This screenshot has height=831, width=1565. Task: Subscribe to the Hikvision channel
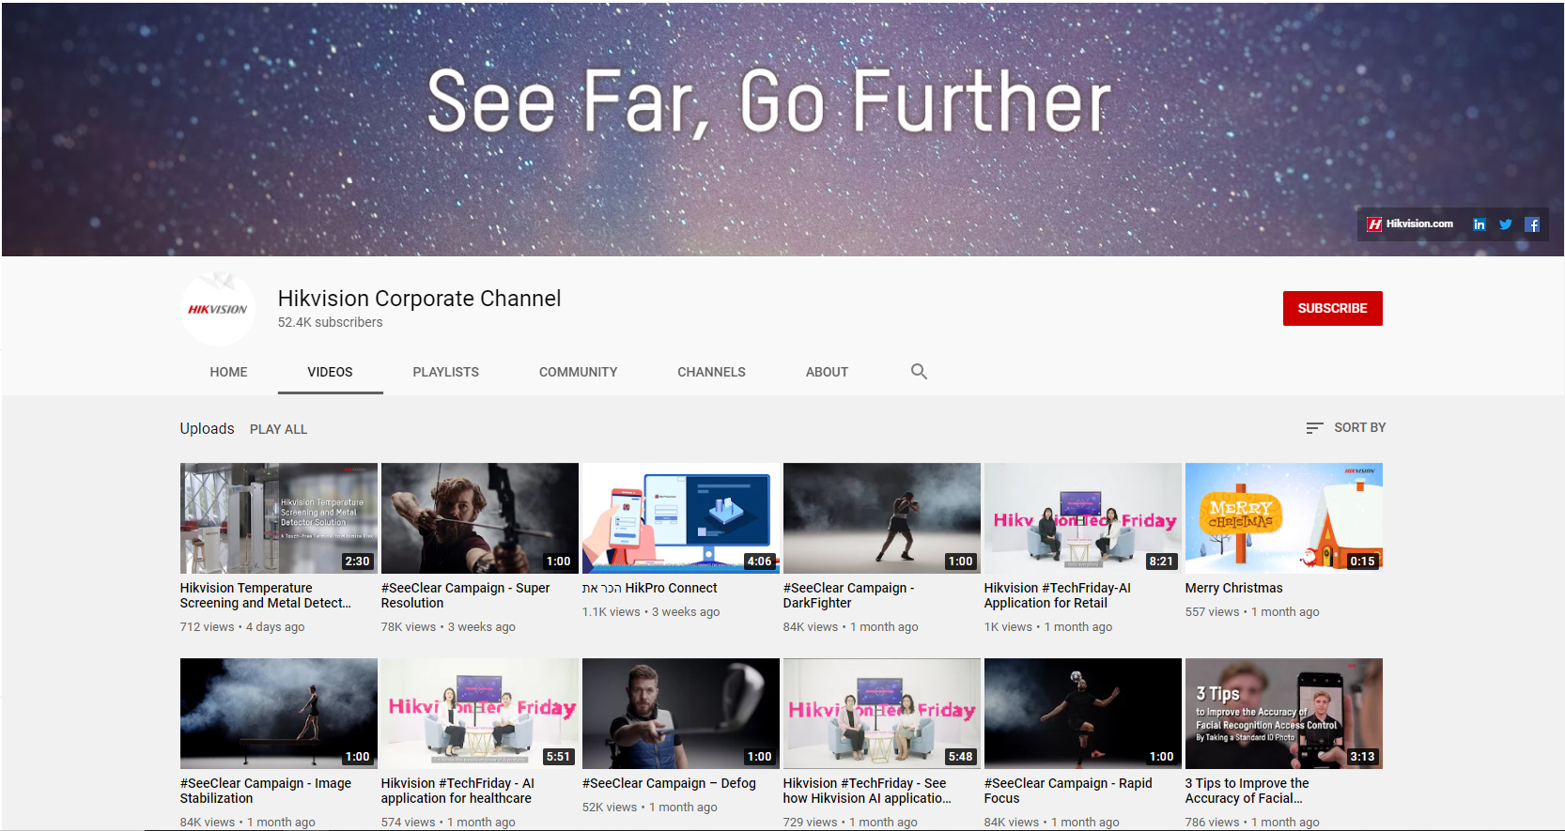click(x=1332, y=308)
